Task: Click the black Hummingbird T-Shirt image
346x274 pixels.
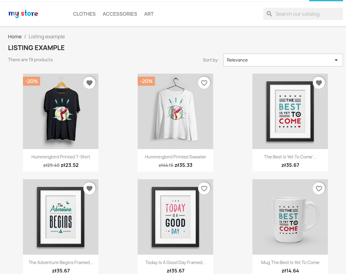Action: (61, 111)
